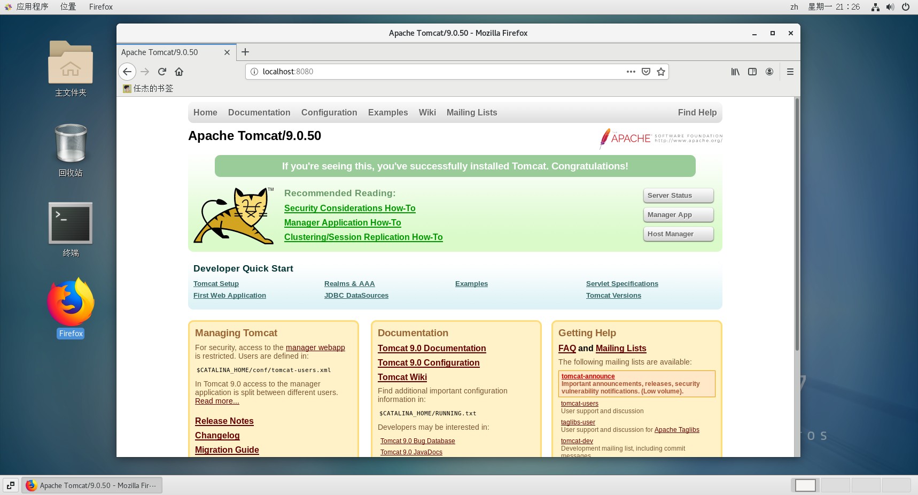Reload the current Tomcat page
Image resolution: width=918 pixels, height=495 pixels.
[x=162, y=72]
